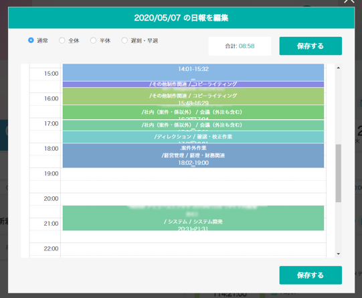This screenshot has height=298, width=362.
Task: Click the 15:00 time label
Action: [x=52, y=74]
